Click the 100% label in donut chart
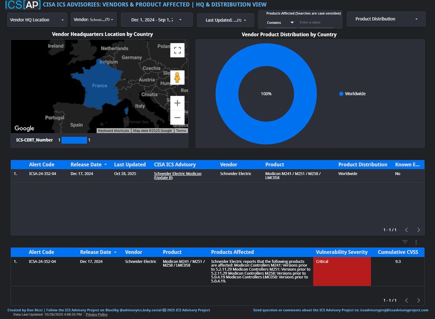 pos(266,94)
